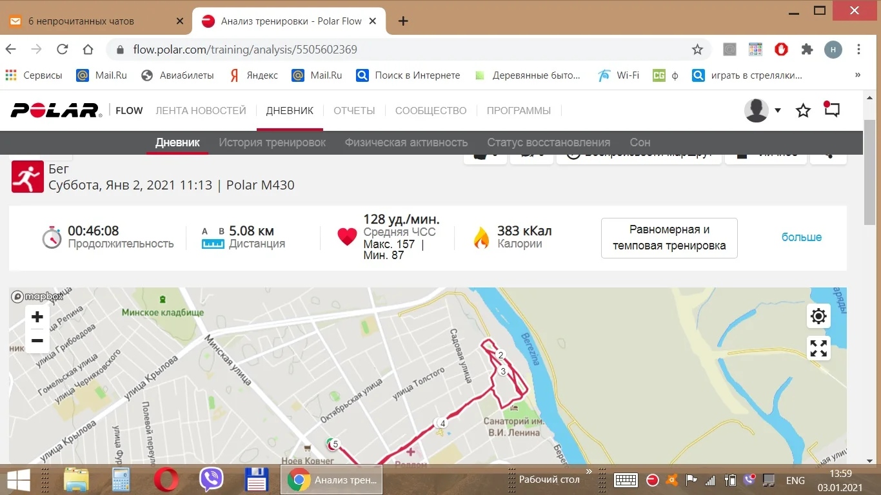
Task: Select lap marker 4 on the map
Action: coord(442,423)
